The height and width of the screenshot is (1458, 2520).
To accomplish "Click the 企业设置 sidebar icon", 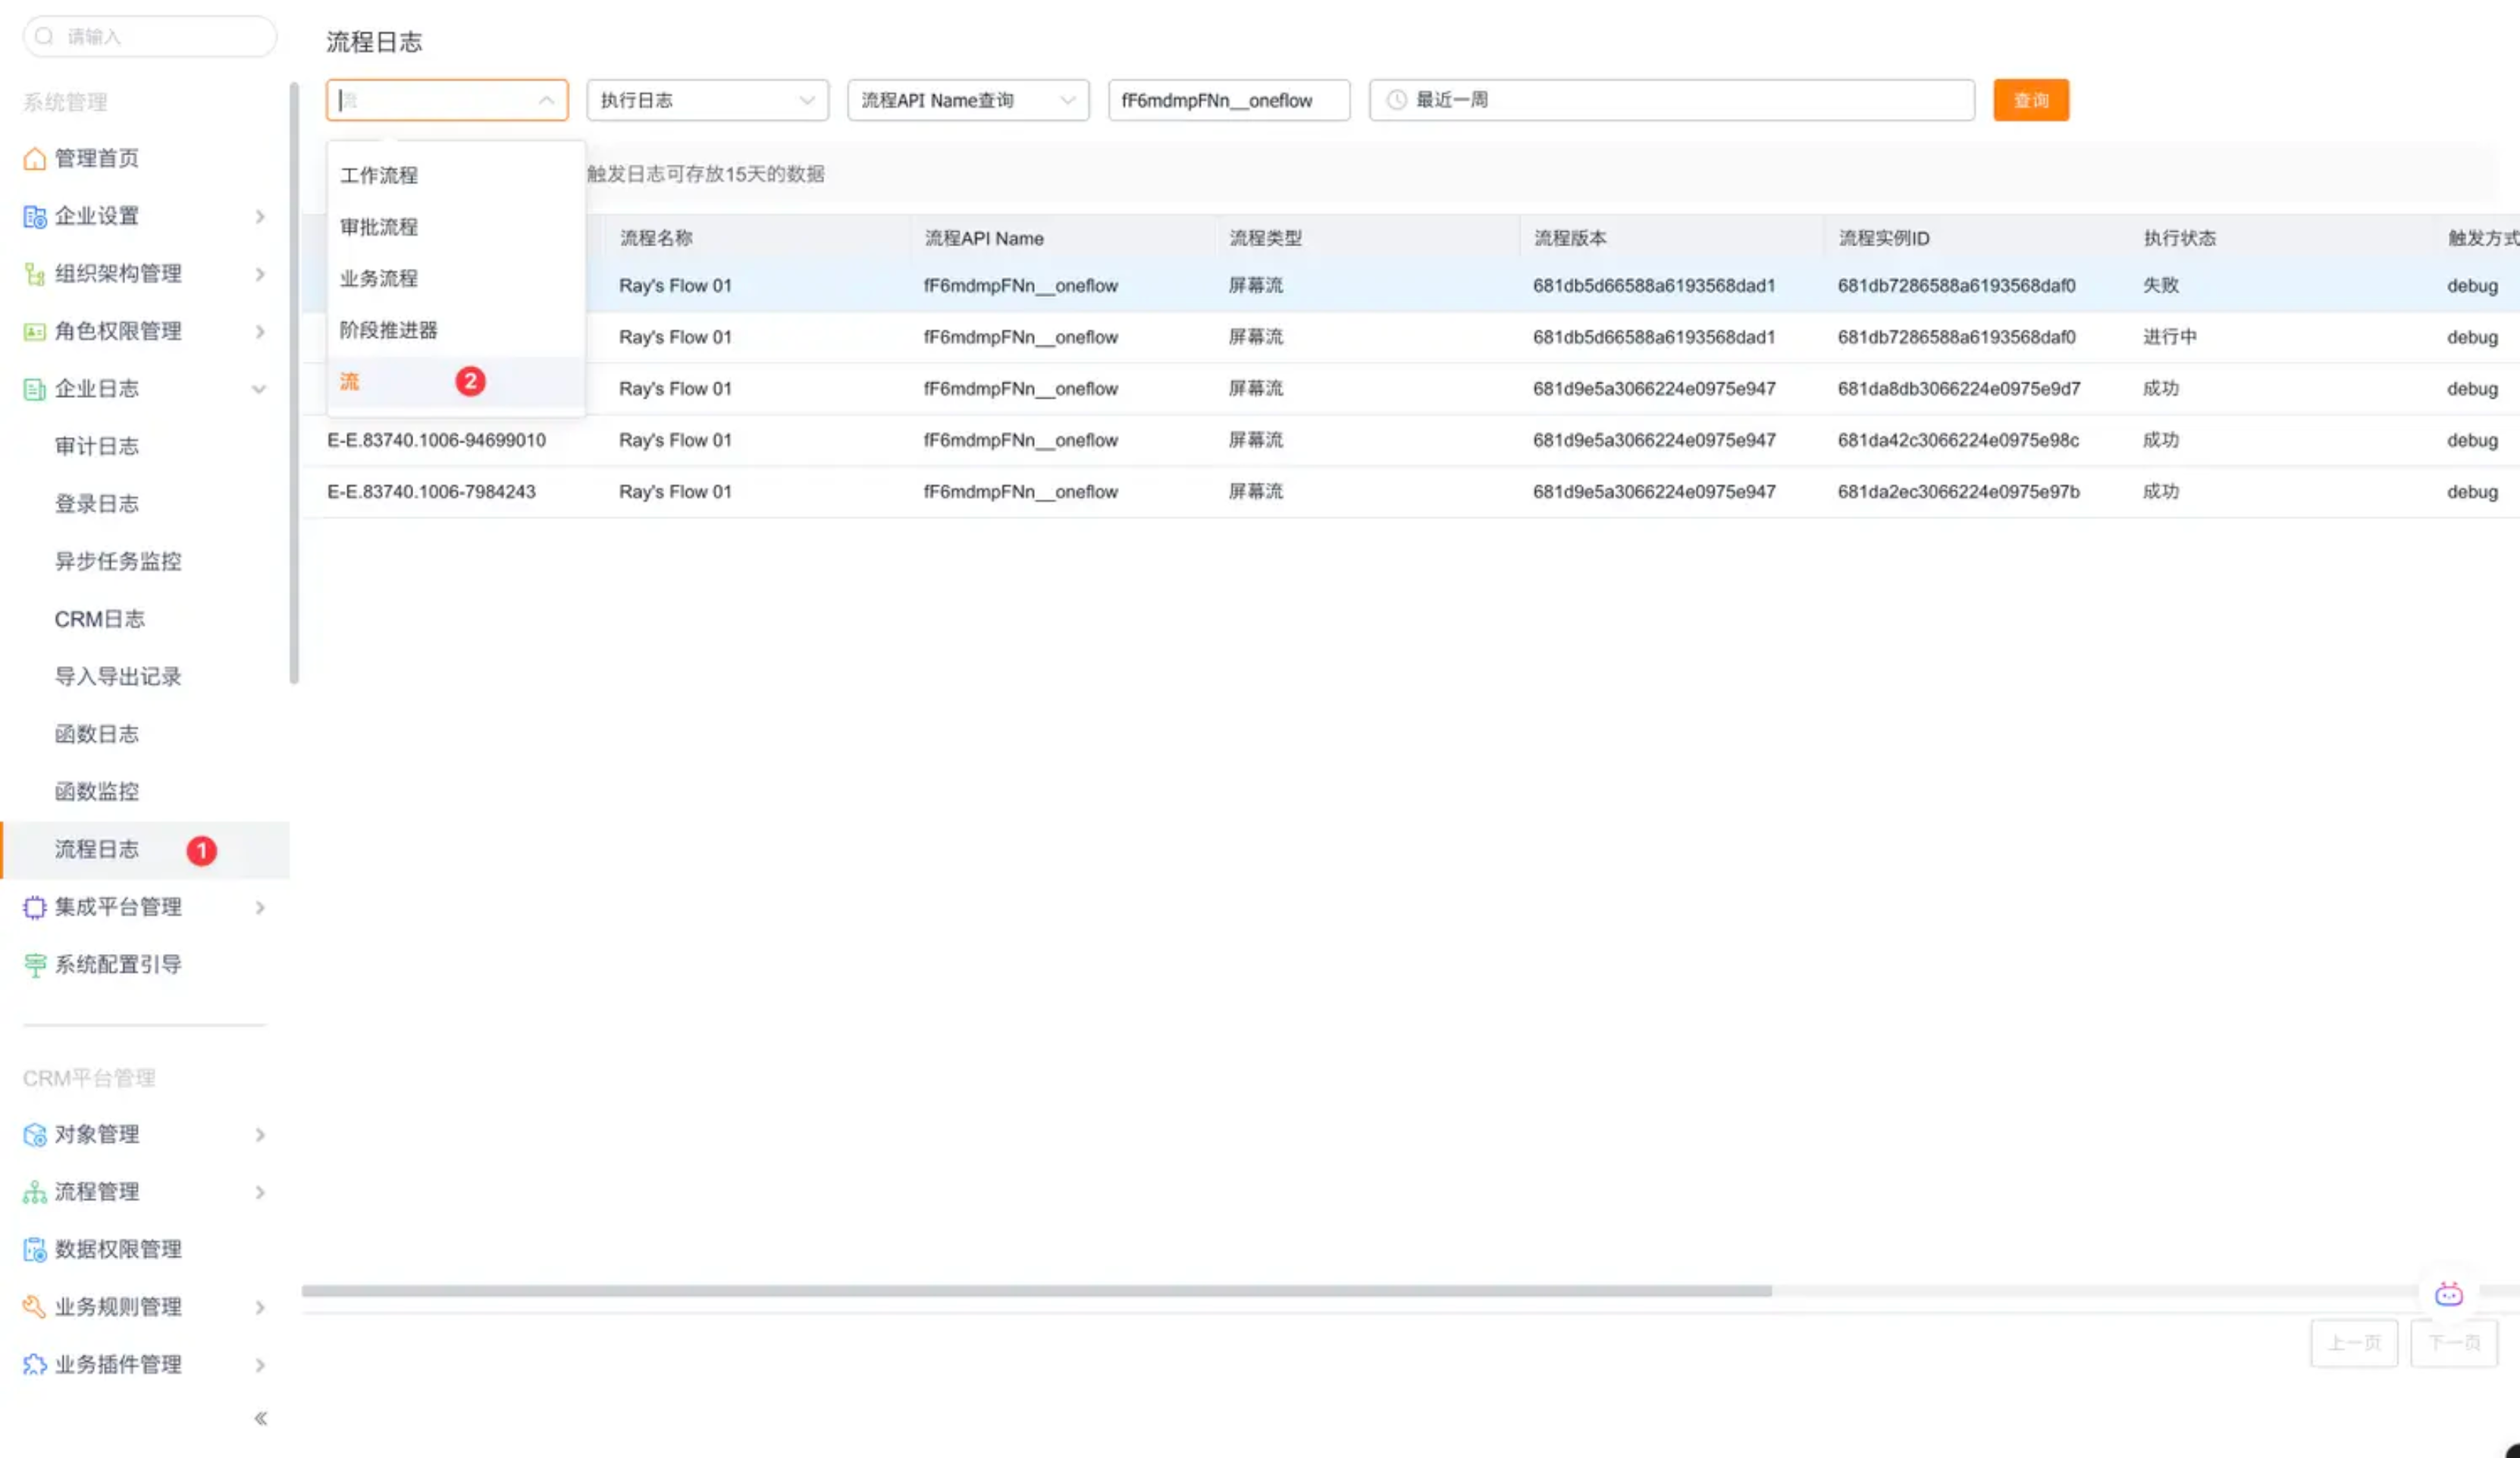I will coord(34,217).
